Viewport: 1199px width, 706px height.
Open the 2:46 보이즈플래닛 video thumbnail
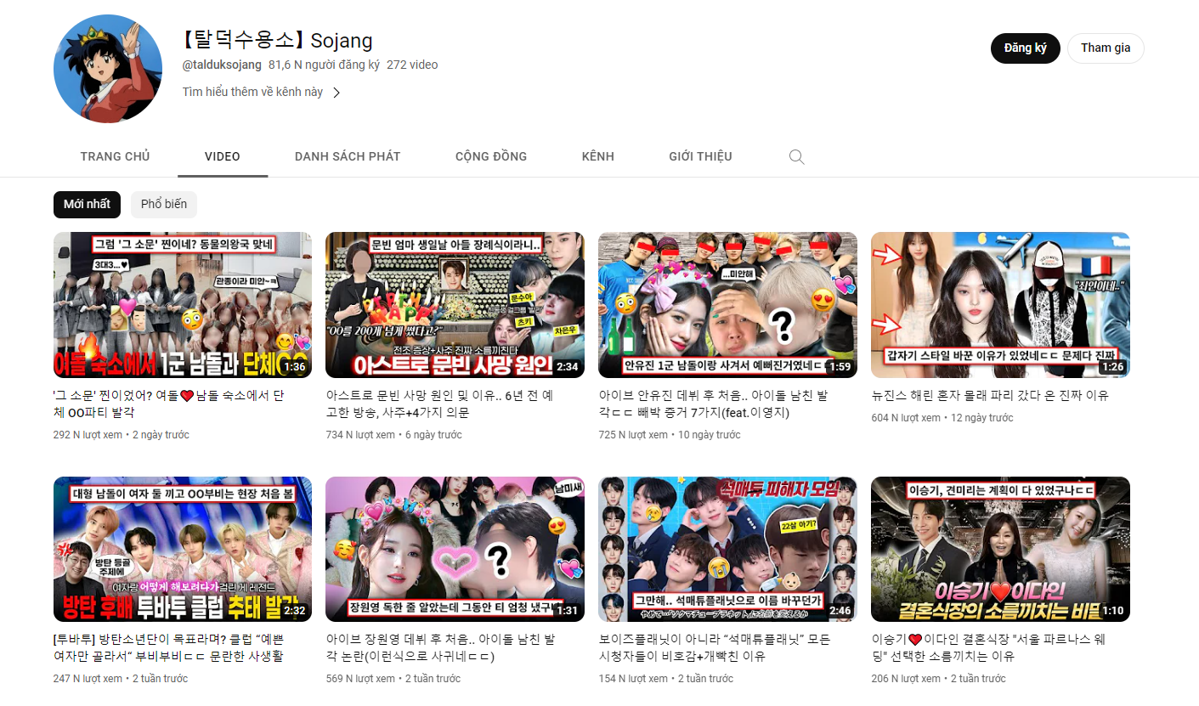(x=727, y=549)
